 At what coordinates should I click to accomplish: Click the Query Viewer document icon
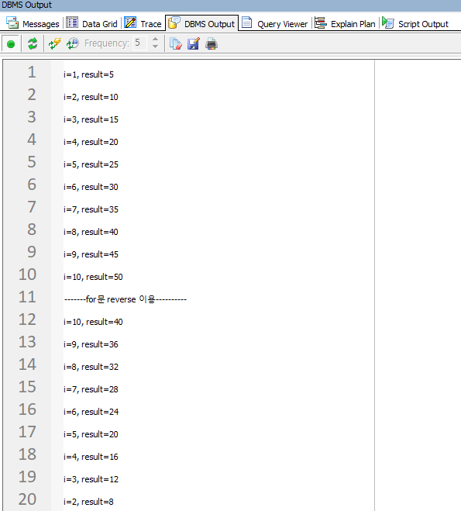(x=247, y=22)
